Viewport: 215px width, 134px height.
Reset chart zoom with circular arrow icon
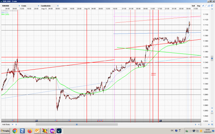[212, 124]
